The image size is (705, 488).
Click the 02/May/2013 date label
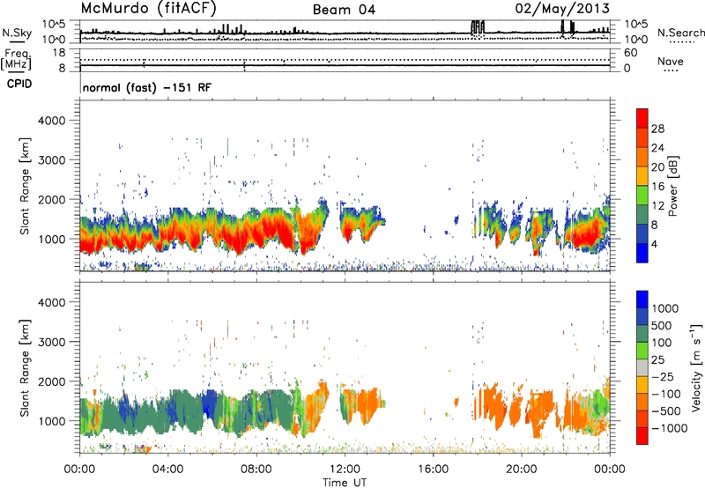tap(562, 9)
